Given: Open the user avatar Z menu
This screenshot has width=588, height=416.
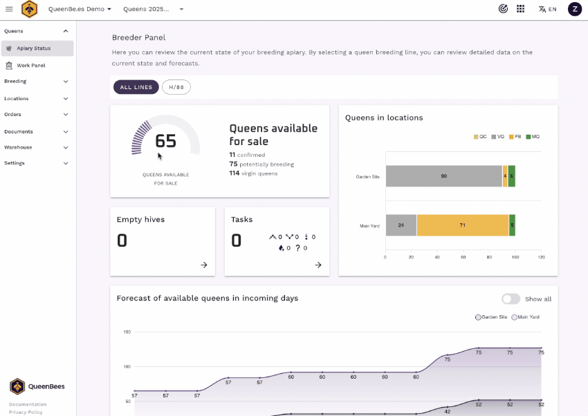Looking at the screenshot, I should click(x=574, y=9).
